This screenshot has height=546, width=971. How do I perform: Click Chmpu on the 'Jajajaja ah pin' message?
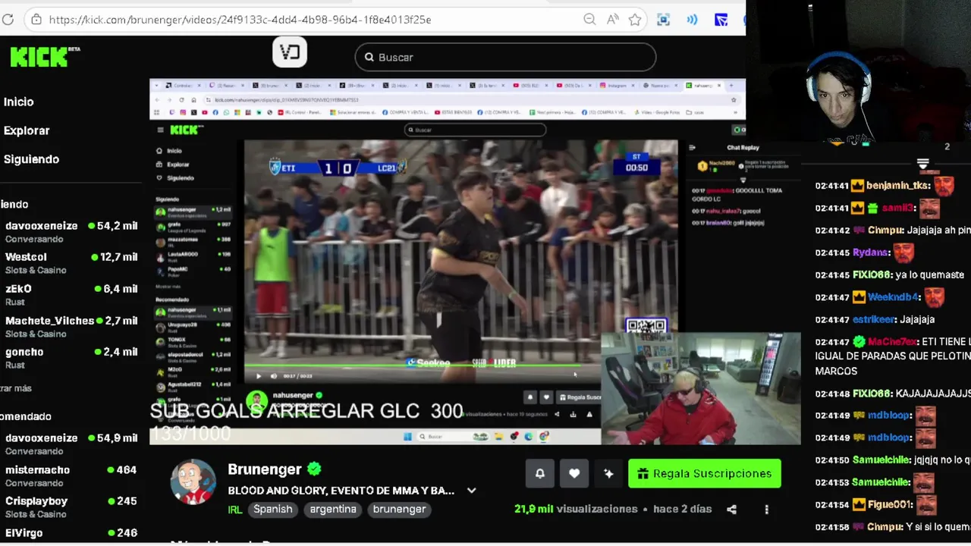tap(885, 230)
